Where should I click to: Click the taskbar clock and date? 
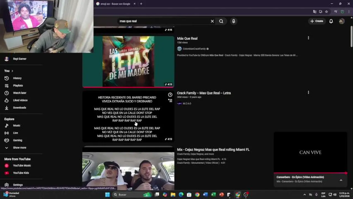pos(344,195)
